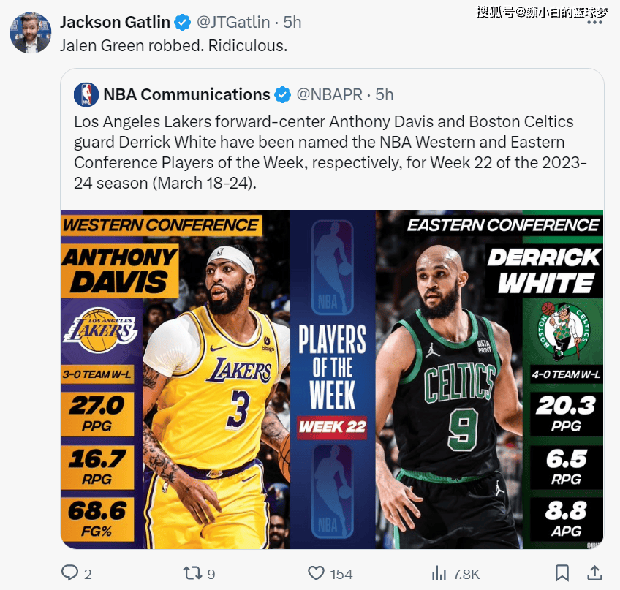Click the quoted tweet text about Anthony Davis
The height and width of the screenshot is (590, 620).
tap(330, 151)
